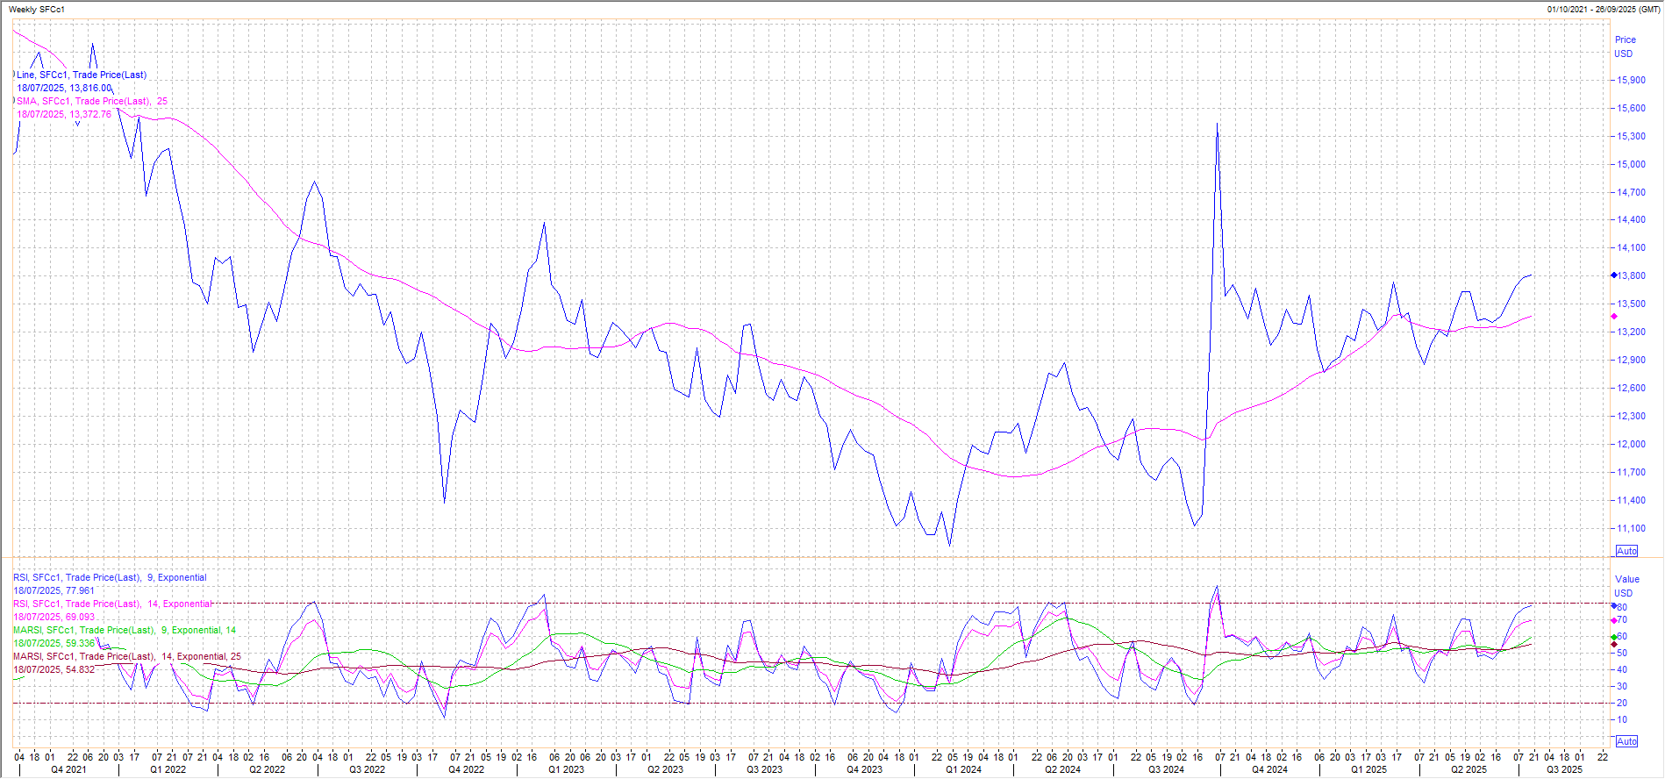Select the SMA SFCc1 25 legend entry
Screen dimensions: 1665x779
[x=92, y=102]
